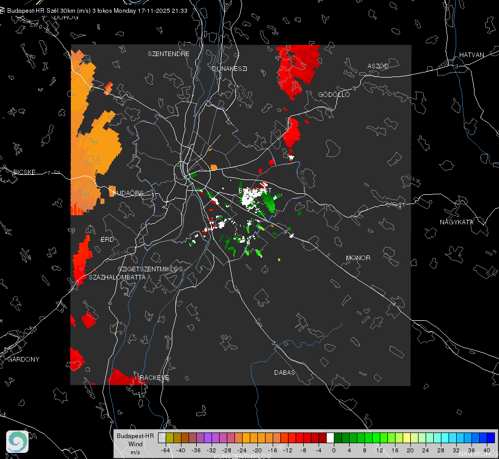Click the -8 legend value
Image resolution: width=499 pixels, height=459 pixels.
[x=303, y=450]
